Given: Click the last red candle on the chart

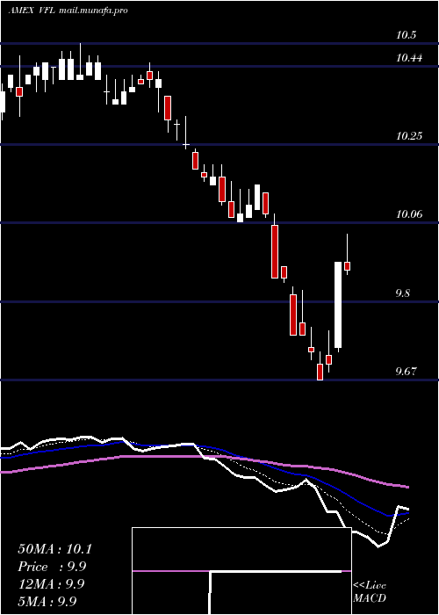Looking at the screenshot, I should [347, 266].
